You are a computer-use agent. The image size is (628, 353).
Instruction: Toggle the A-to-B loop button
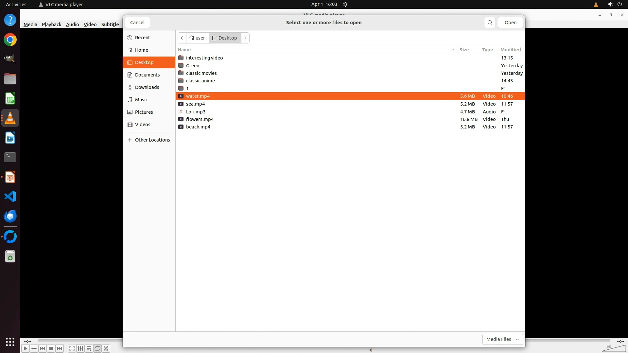pos(34,348)
